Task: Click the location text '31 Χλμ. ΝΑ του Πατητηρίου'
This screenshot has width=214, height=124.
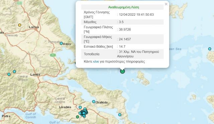Action: 139,52
